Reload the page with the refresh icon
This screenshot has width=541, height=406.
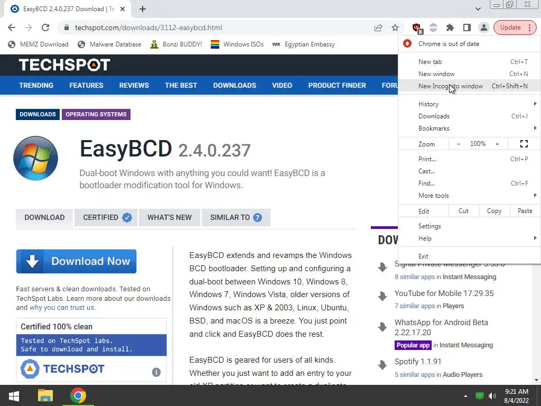tap(45, 27)
